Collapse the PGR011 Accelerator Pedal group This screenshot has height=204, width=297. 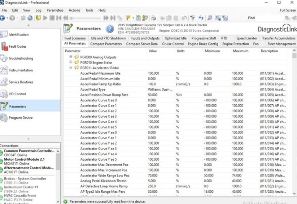coord(71,67)
